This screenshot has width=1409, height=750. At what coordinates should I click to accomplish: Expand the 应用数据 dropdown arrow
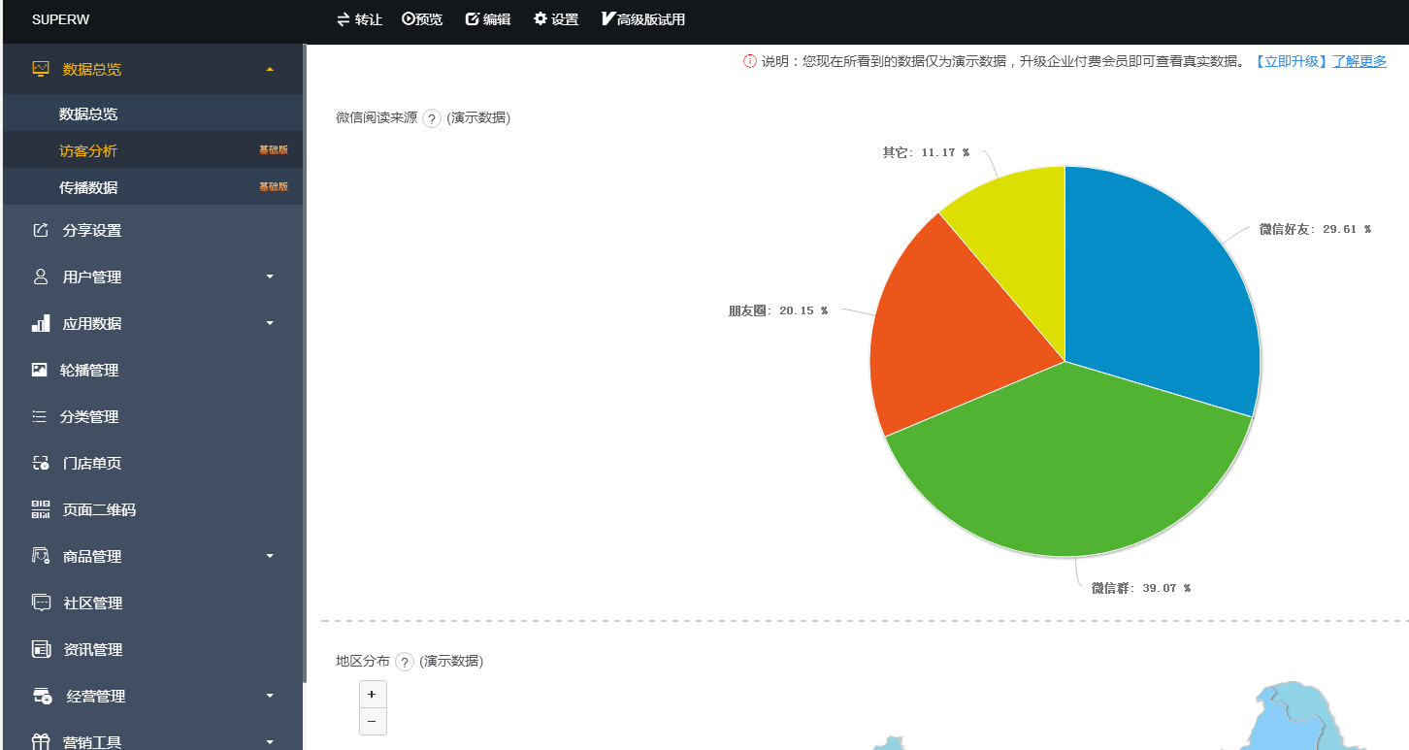270,323
